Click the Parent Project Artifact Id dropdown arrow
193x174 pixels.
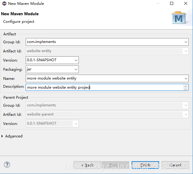(x=186, y=115)
